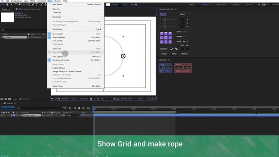Click the bottom-right anchor square in Motion Tools
Viewport: 279px width, 157px height.
(170, 42)
